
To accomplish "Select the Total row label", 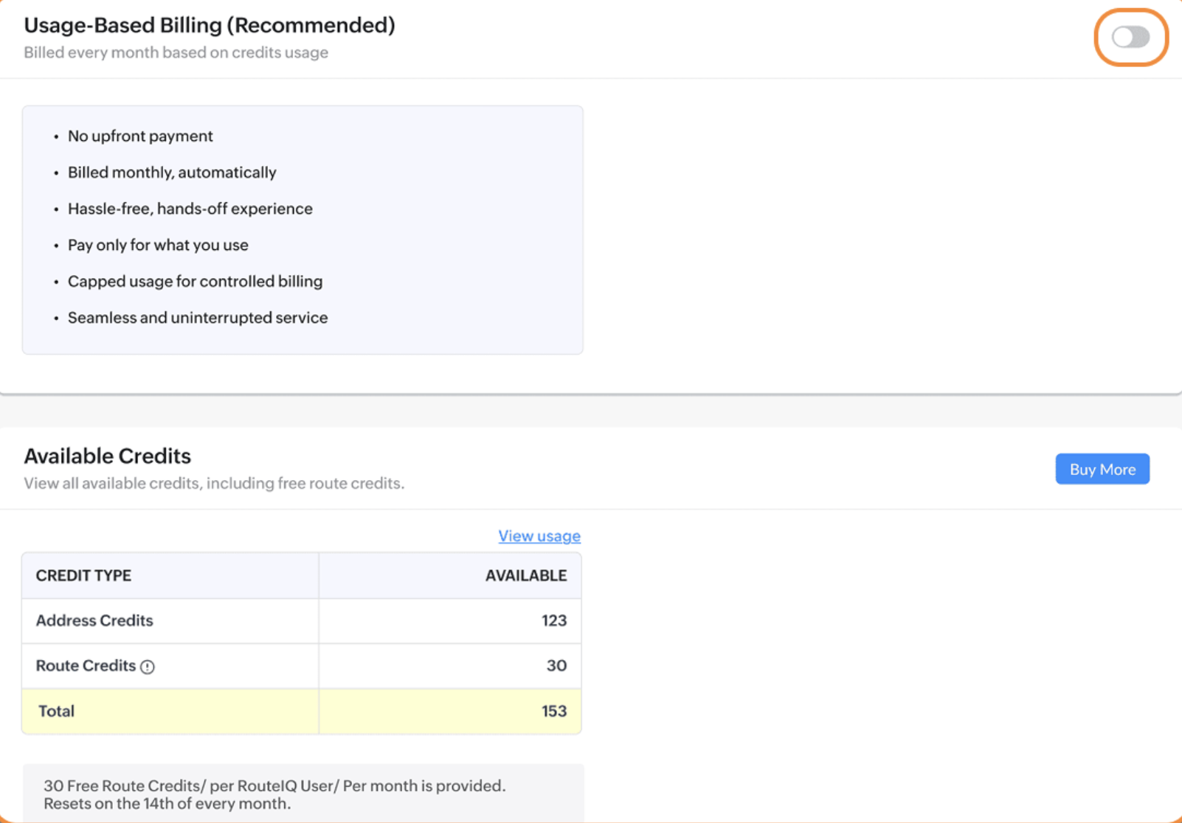I will [56, 711].
